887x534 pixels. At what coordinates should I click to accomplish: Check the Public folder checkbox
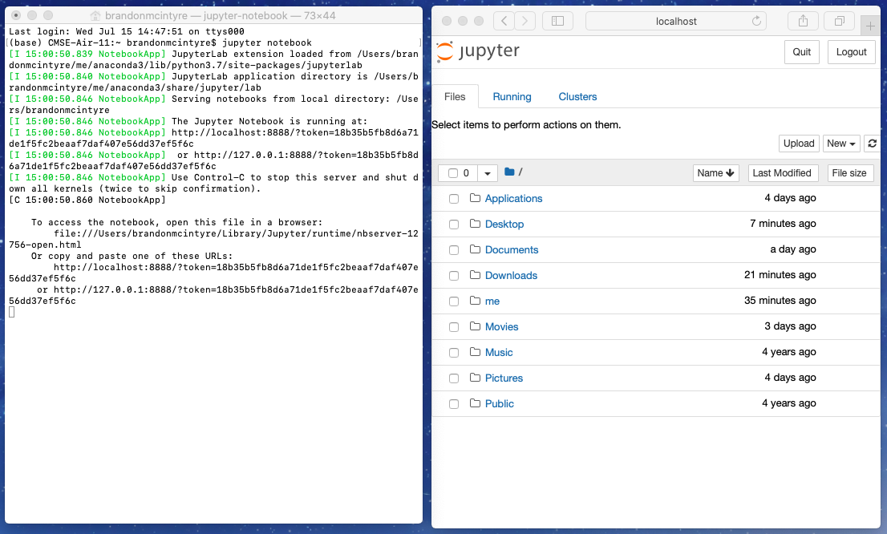tap(454, 404)
